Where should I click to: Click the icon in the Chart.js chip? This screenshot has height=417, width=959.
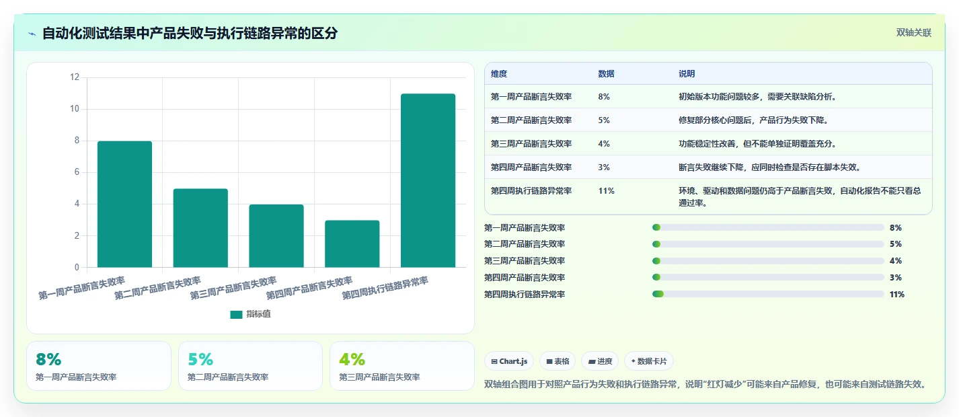494,362
